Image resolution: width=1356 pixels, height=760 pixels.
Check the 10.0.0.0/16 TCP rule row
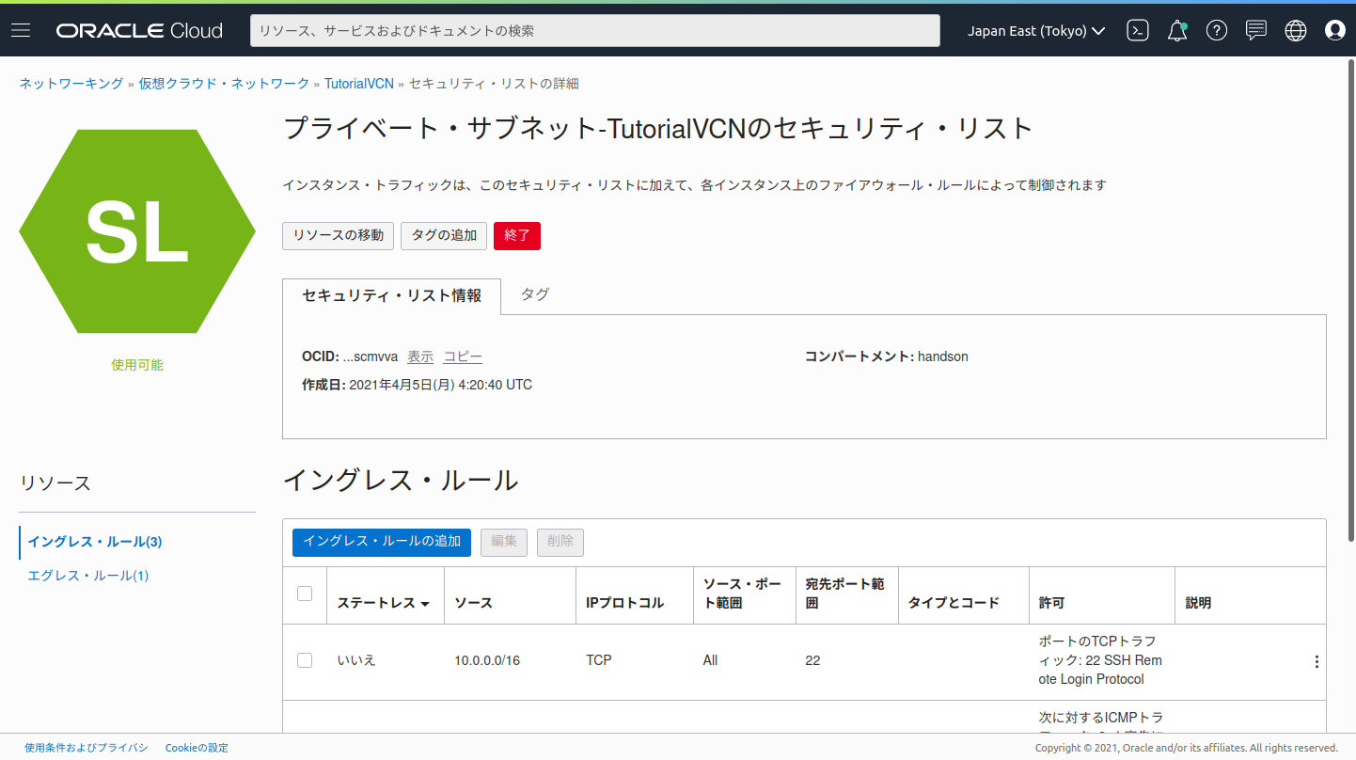(305, 660)
